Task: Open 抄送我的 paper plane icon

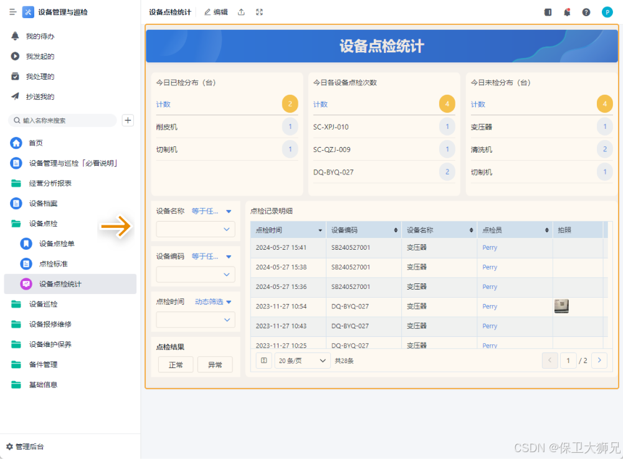Action: click(15, 97)
